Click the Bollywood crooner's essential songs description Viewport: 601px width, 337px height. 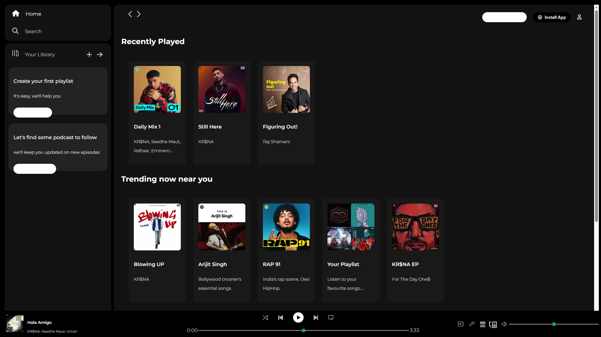click(220, 284)
